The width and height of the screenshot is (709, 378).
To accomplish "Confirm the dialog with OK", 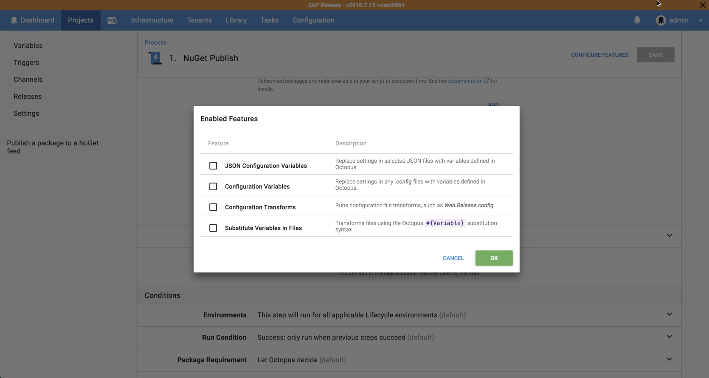I will tap(494, 258).
